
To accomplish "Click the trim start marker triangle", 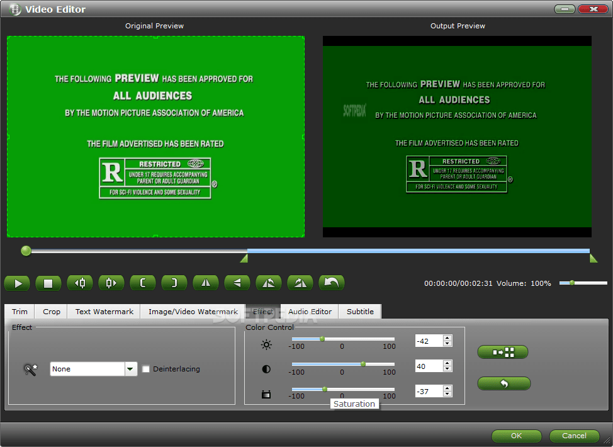I will [x=244, y=258].
